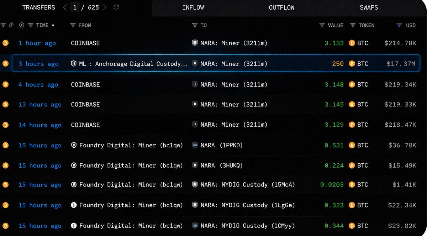Switch to the OUTFLOW tab
Screen dimensions: 427x236
click(x=281, y=7)
